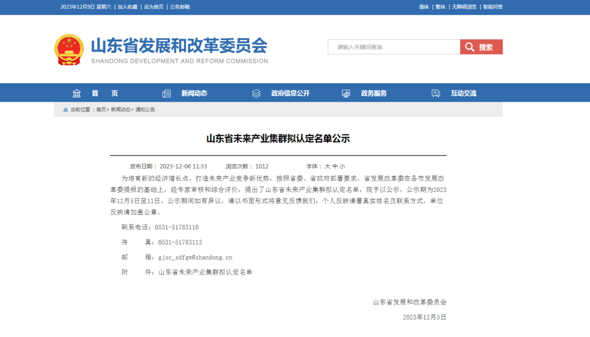Go to 通知公告 in breadcrumb
The image size is (590, 337).
[145, 110]
